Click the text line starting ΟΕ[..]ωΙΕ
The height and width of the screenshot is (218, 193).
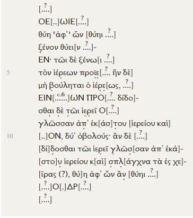point(64,21)
